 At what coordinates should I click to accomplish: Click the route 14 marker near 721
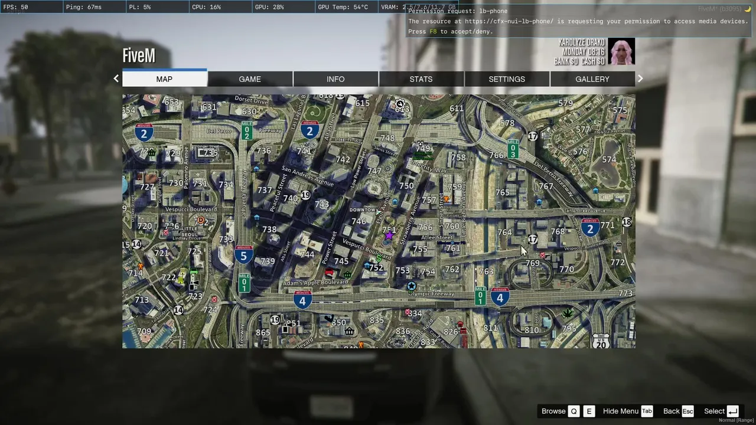tap(136, 244)
